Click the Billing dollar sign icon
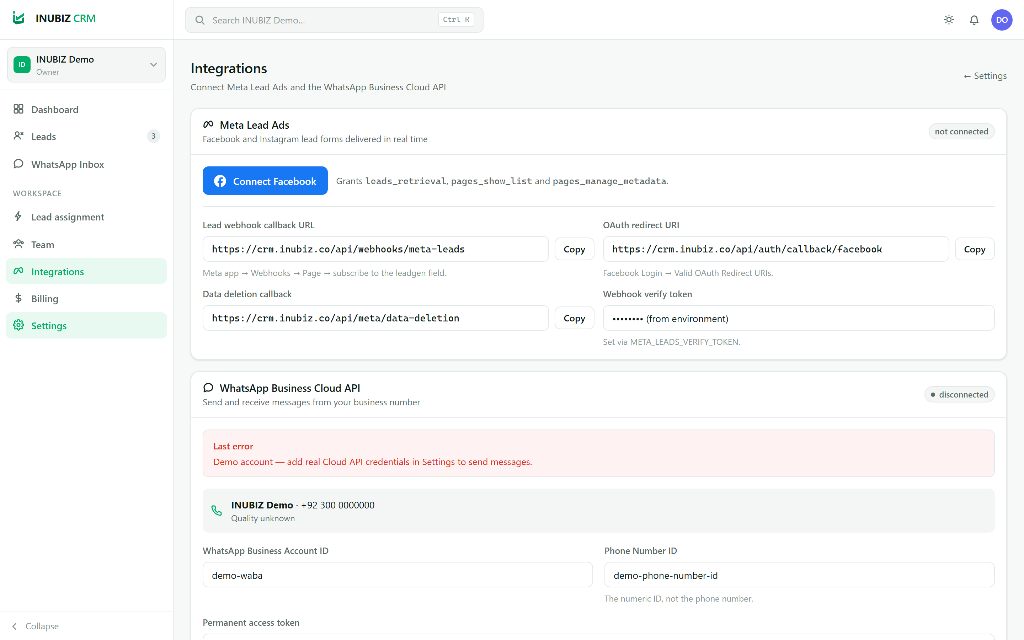 18,298
